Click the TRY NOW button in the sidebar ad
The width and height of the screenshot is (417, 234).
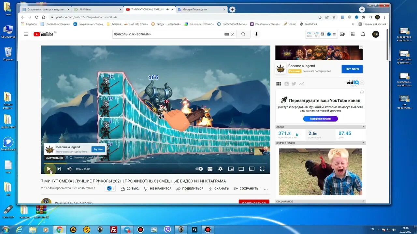[x=352, y=69]
